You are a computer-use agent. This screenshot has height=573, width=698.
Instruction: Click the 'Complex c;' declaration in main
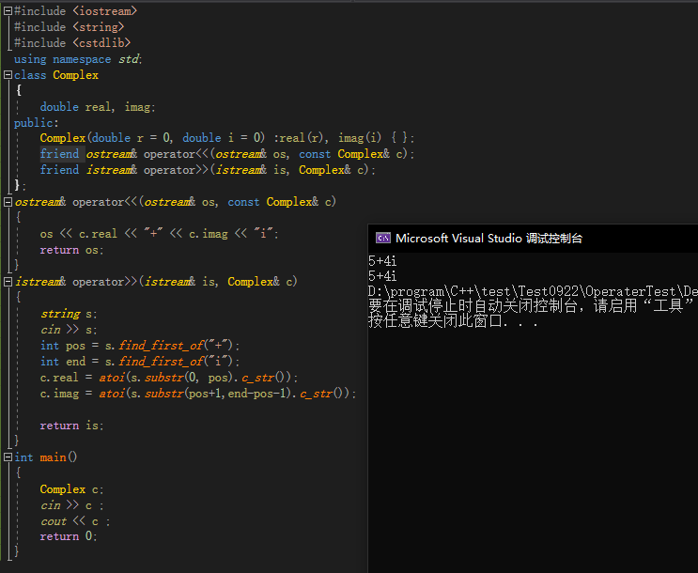coord(71,489)
